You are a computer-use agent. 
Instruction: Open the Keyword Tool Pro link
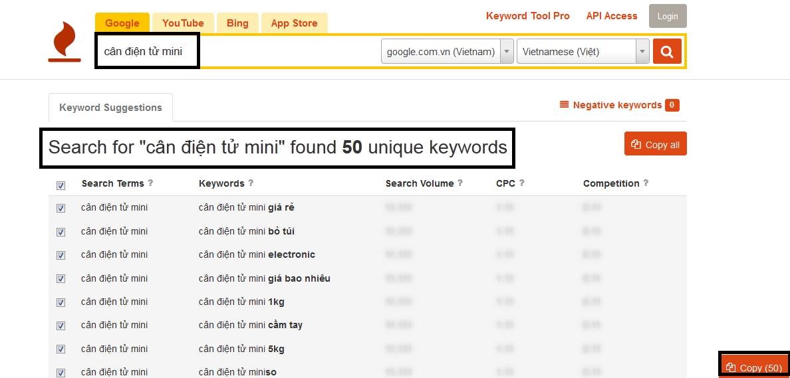527,16
